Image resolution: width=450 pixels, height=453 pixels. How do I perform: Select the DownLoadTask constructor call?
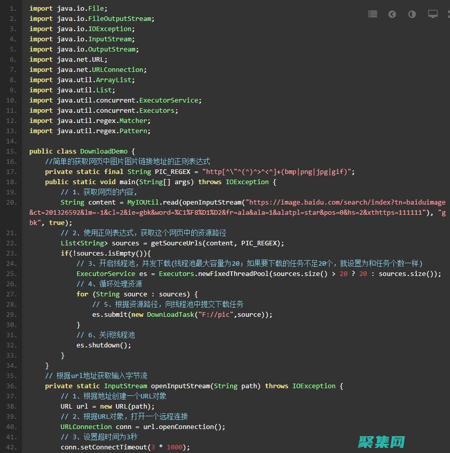[171, 314]
